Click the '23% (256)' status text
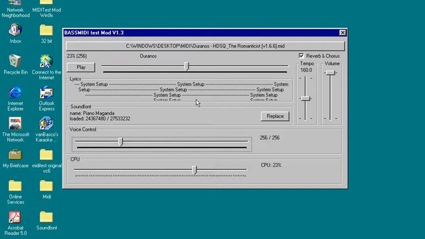Viewport: 425px width, 239px height. coord(77,56)
